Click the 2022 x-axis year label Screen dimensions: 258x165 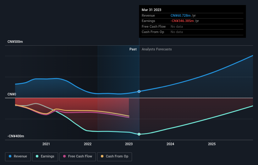point(88,144)
